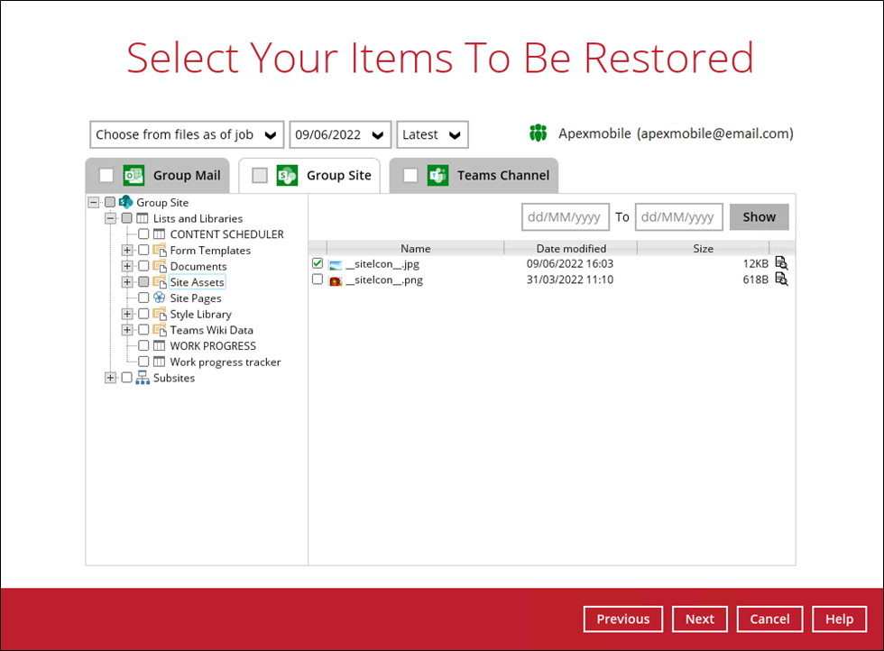Open the 'Choose from files as of job' dropdown
884x651 pixels.
click(187, 134)
